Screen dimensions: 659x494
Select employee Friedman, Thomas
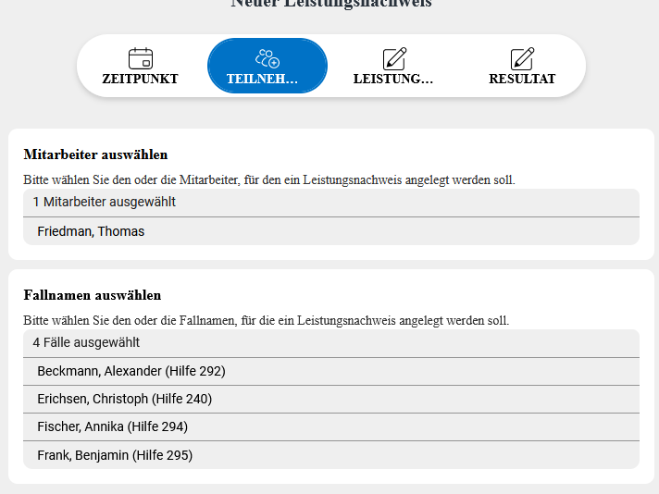click(91, 231)
